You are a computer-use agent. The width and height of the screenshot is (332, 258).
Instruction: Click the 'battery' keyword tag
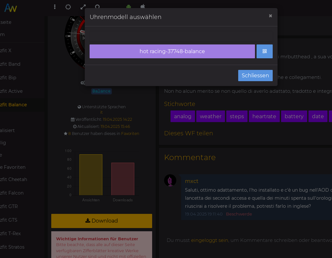[x=294, y=116]
